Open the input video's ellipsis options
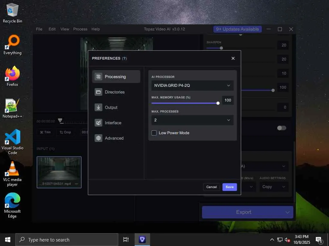This screenshot has width=329, height=246. coord(76,184)
